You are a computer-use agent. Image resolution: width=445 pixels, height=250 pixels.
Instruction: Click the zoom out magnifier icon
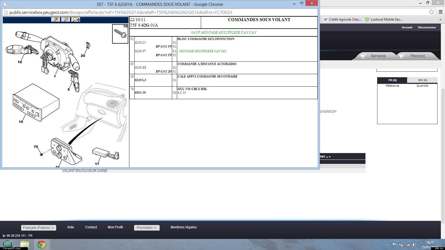66,19
